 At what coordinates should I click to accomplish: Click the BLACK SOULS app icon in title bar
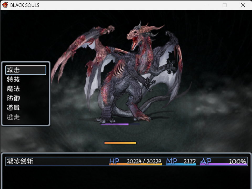5,5
